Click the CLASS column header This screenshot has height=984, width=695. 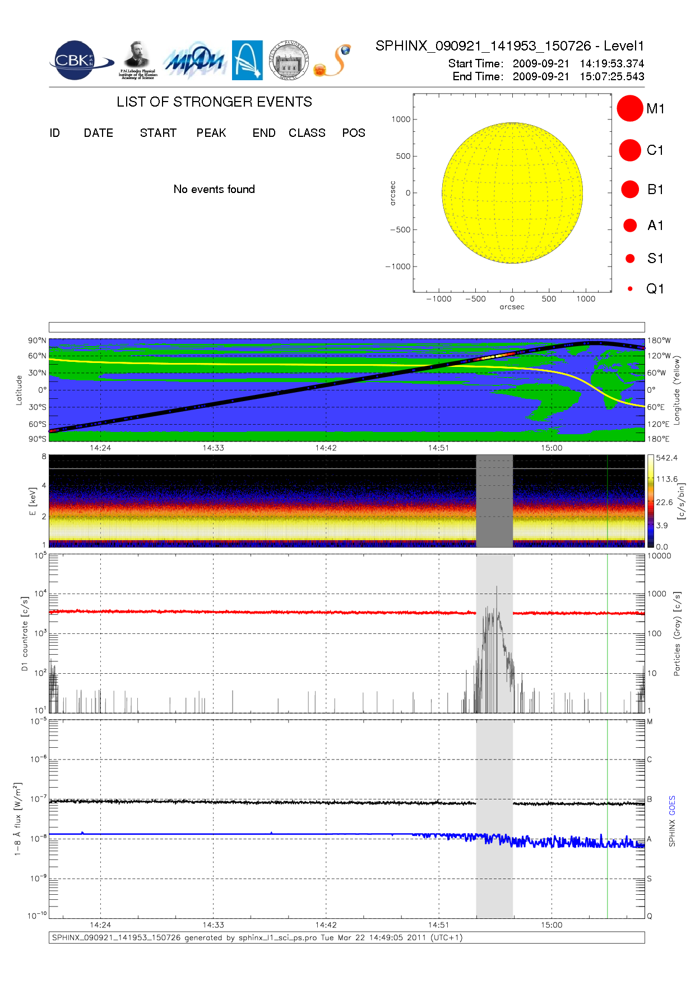coord(307,133)
